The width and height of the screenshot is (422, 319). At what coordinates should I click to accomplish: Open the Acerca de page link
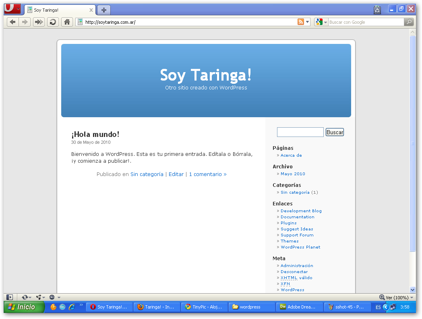[x=291, y=155]
